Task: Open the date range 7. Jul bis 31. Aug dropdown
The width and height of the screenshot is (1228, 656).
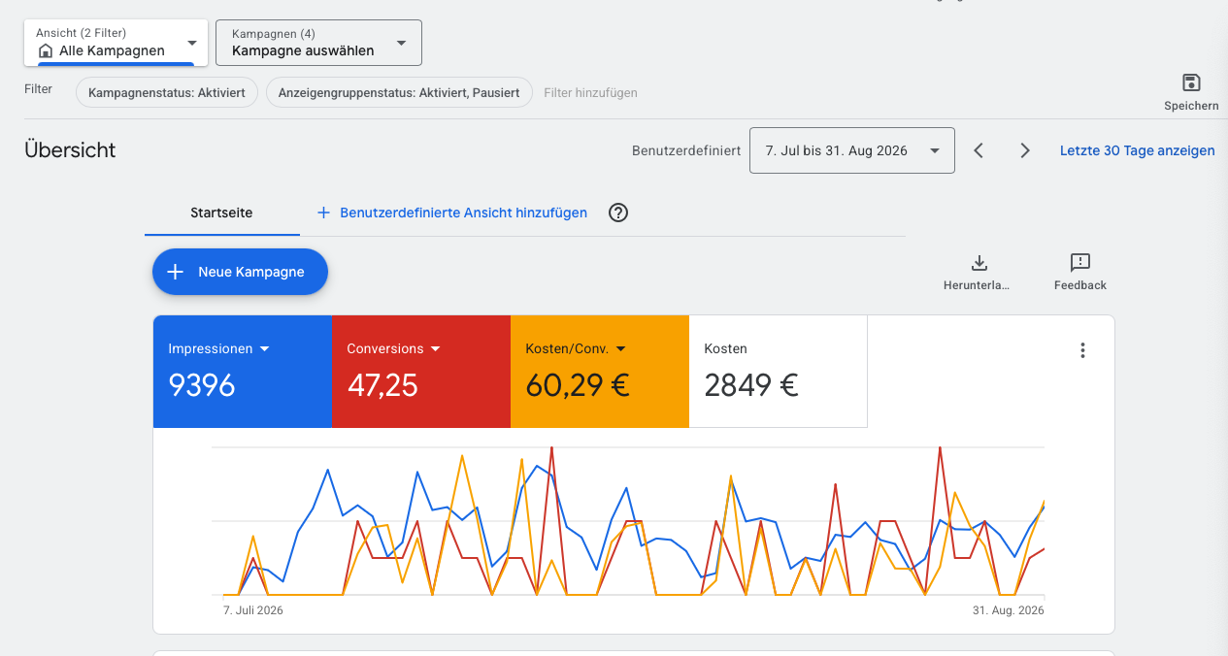Action: tap(851, 150)
